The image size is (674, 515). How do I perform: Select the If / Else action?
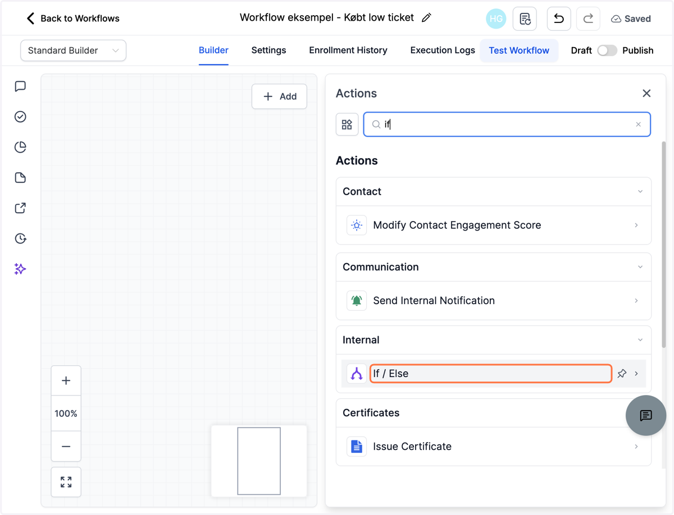click(x=494, y=374)
